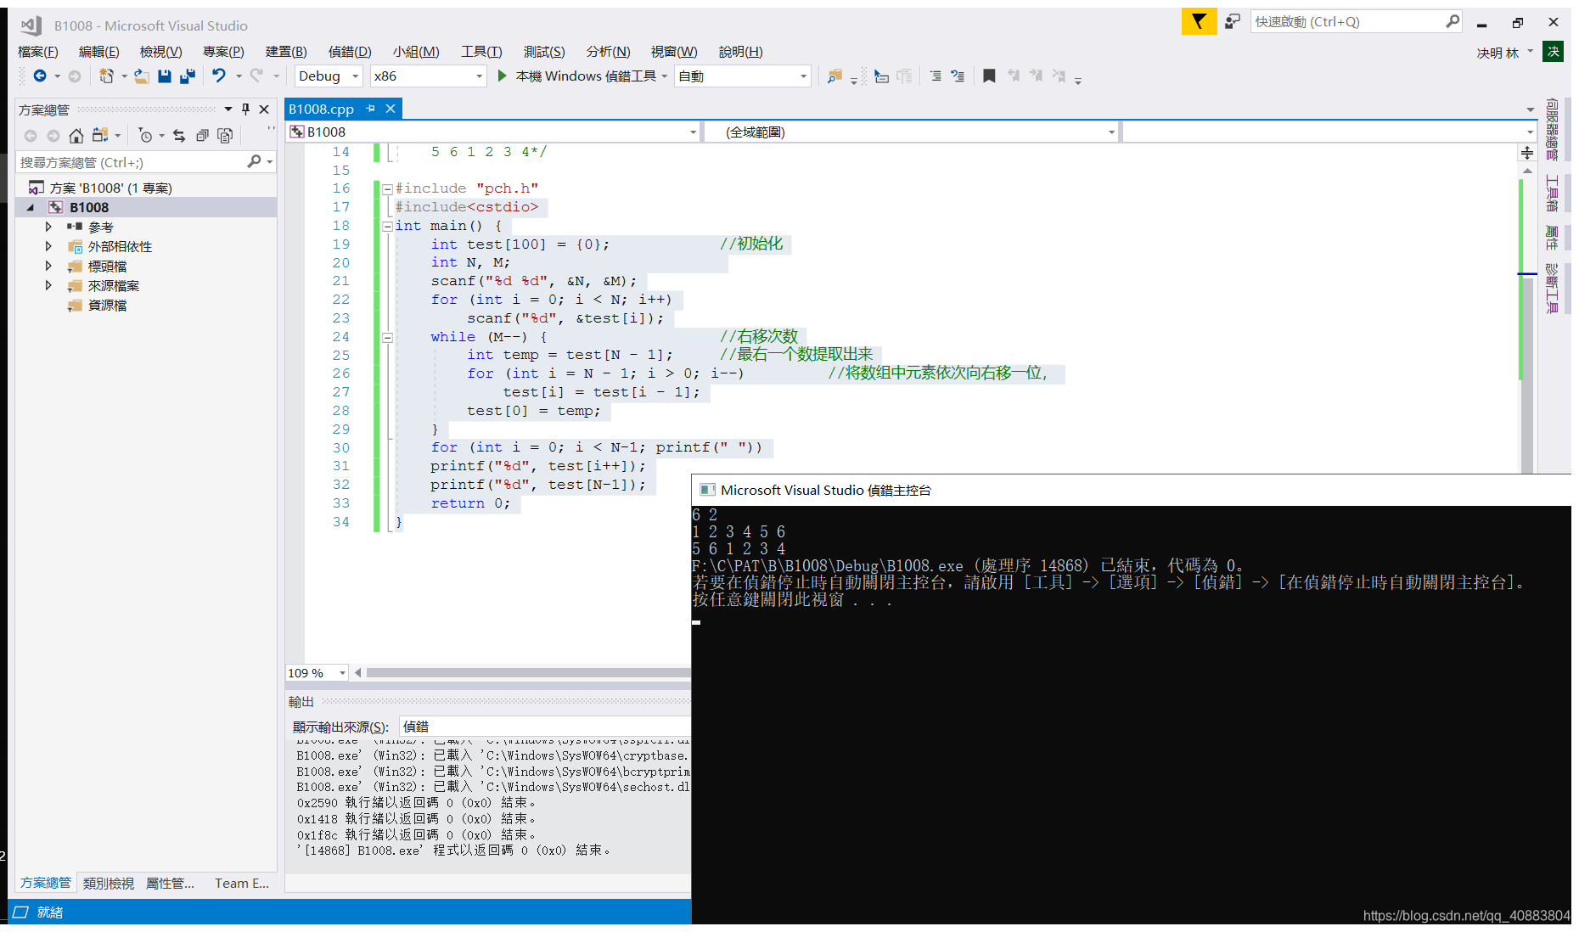Click the green Start Debugging play icon
Screen dimensions: 1579x932
pyautogui.click(x=502, y=76)
